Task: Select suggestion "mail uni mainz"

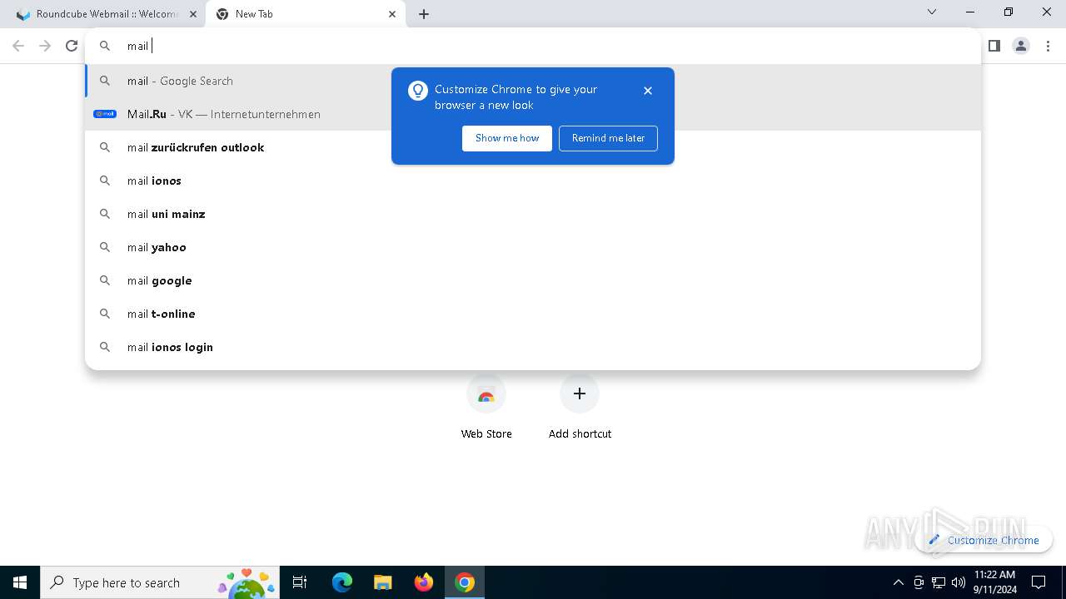Action: tap(533, 214)
